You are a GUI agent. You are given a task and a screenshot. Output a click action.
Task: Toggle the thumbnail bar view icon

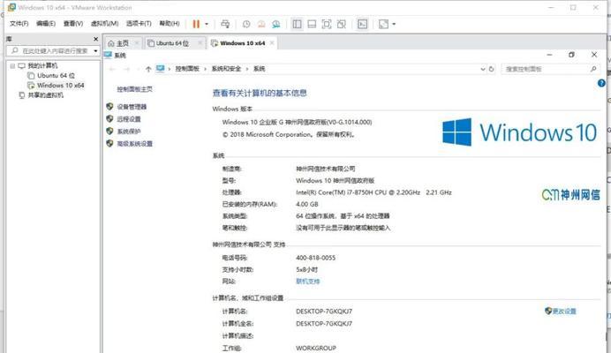coord(312,24)
